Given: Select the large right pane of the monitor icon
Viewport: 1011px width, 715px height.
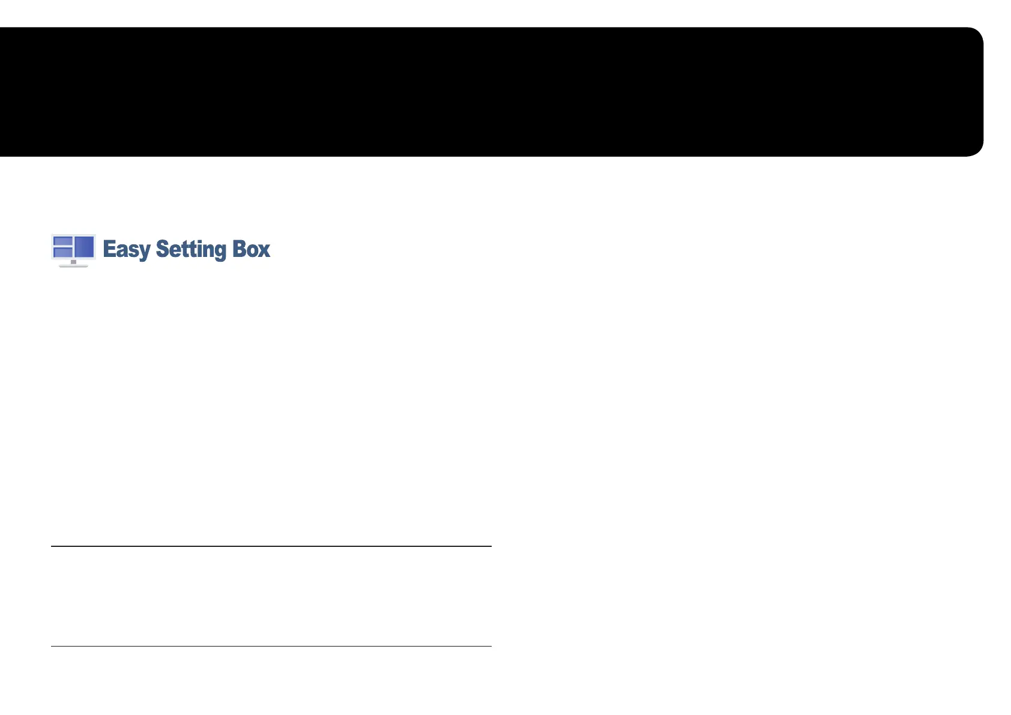Looking at the screenshot, I should tap(84, 246).
